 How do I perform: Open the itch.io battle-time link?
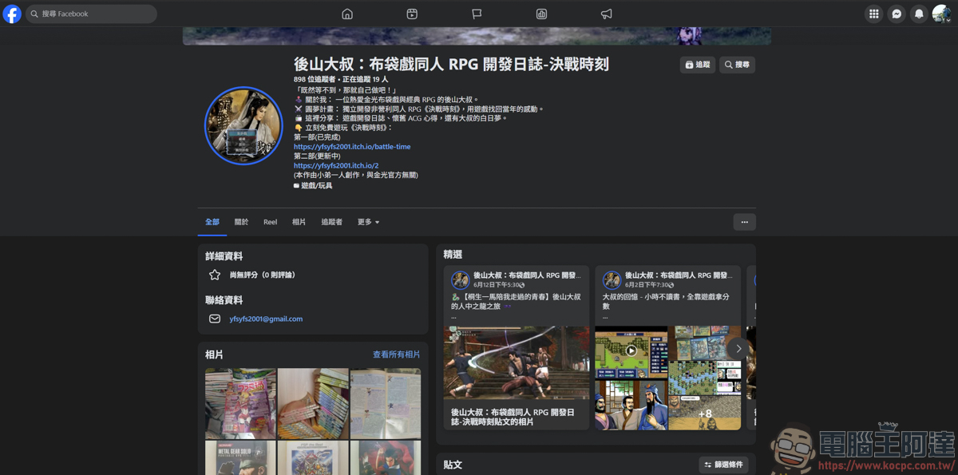pyautogui.click(x=352, y=147)
